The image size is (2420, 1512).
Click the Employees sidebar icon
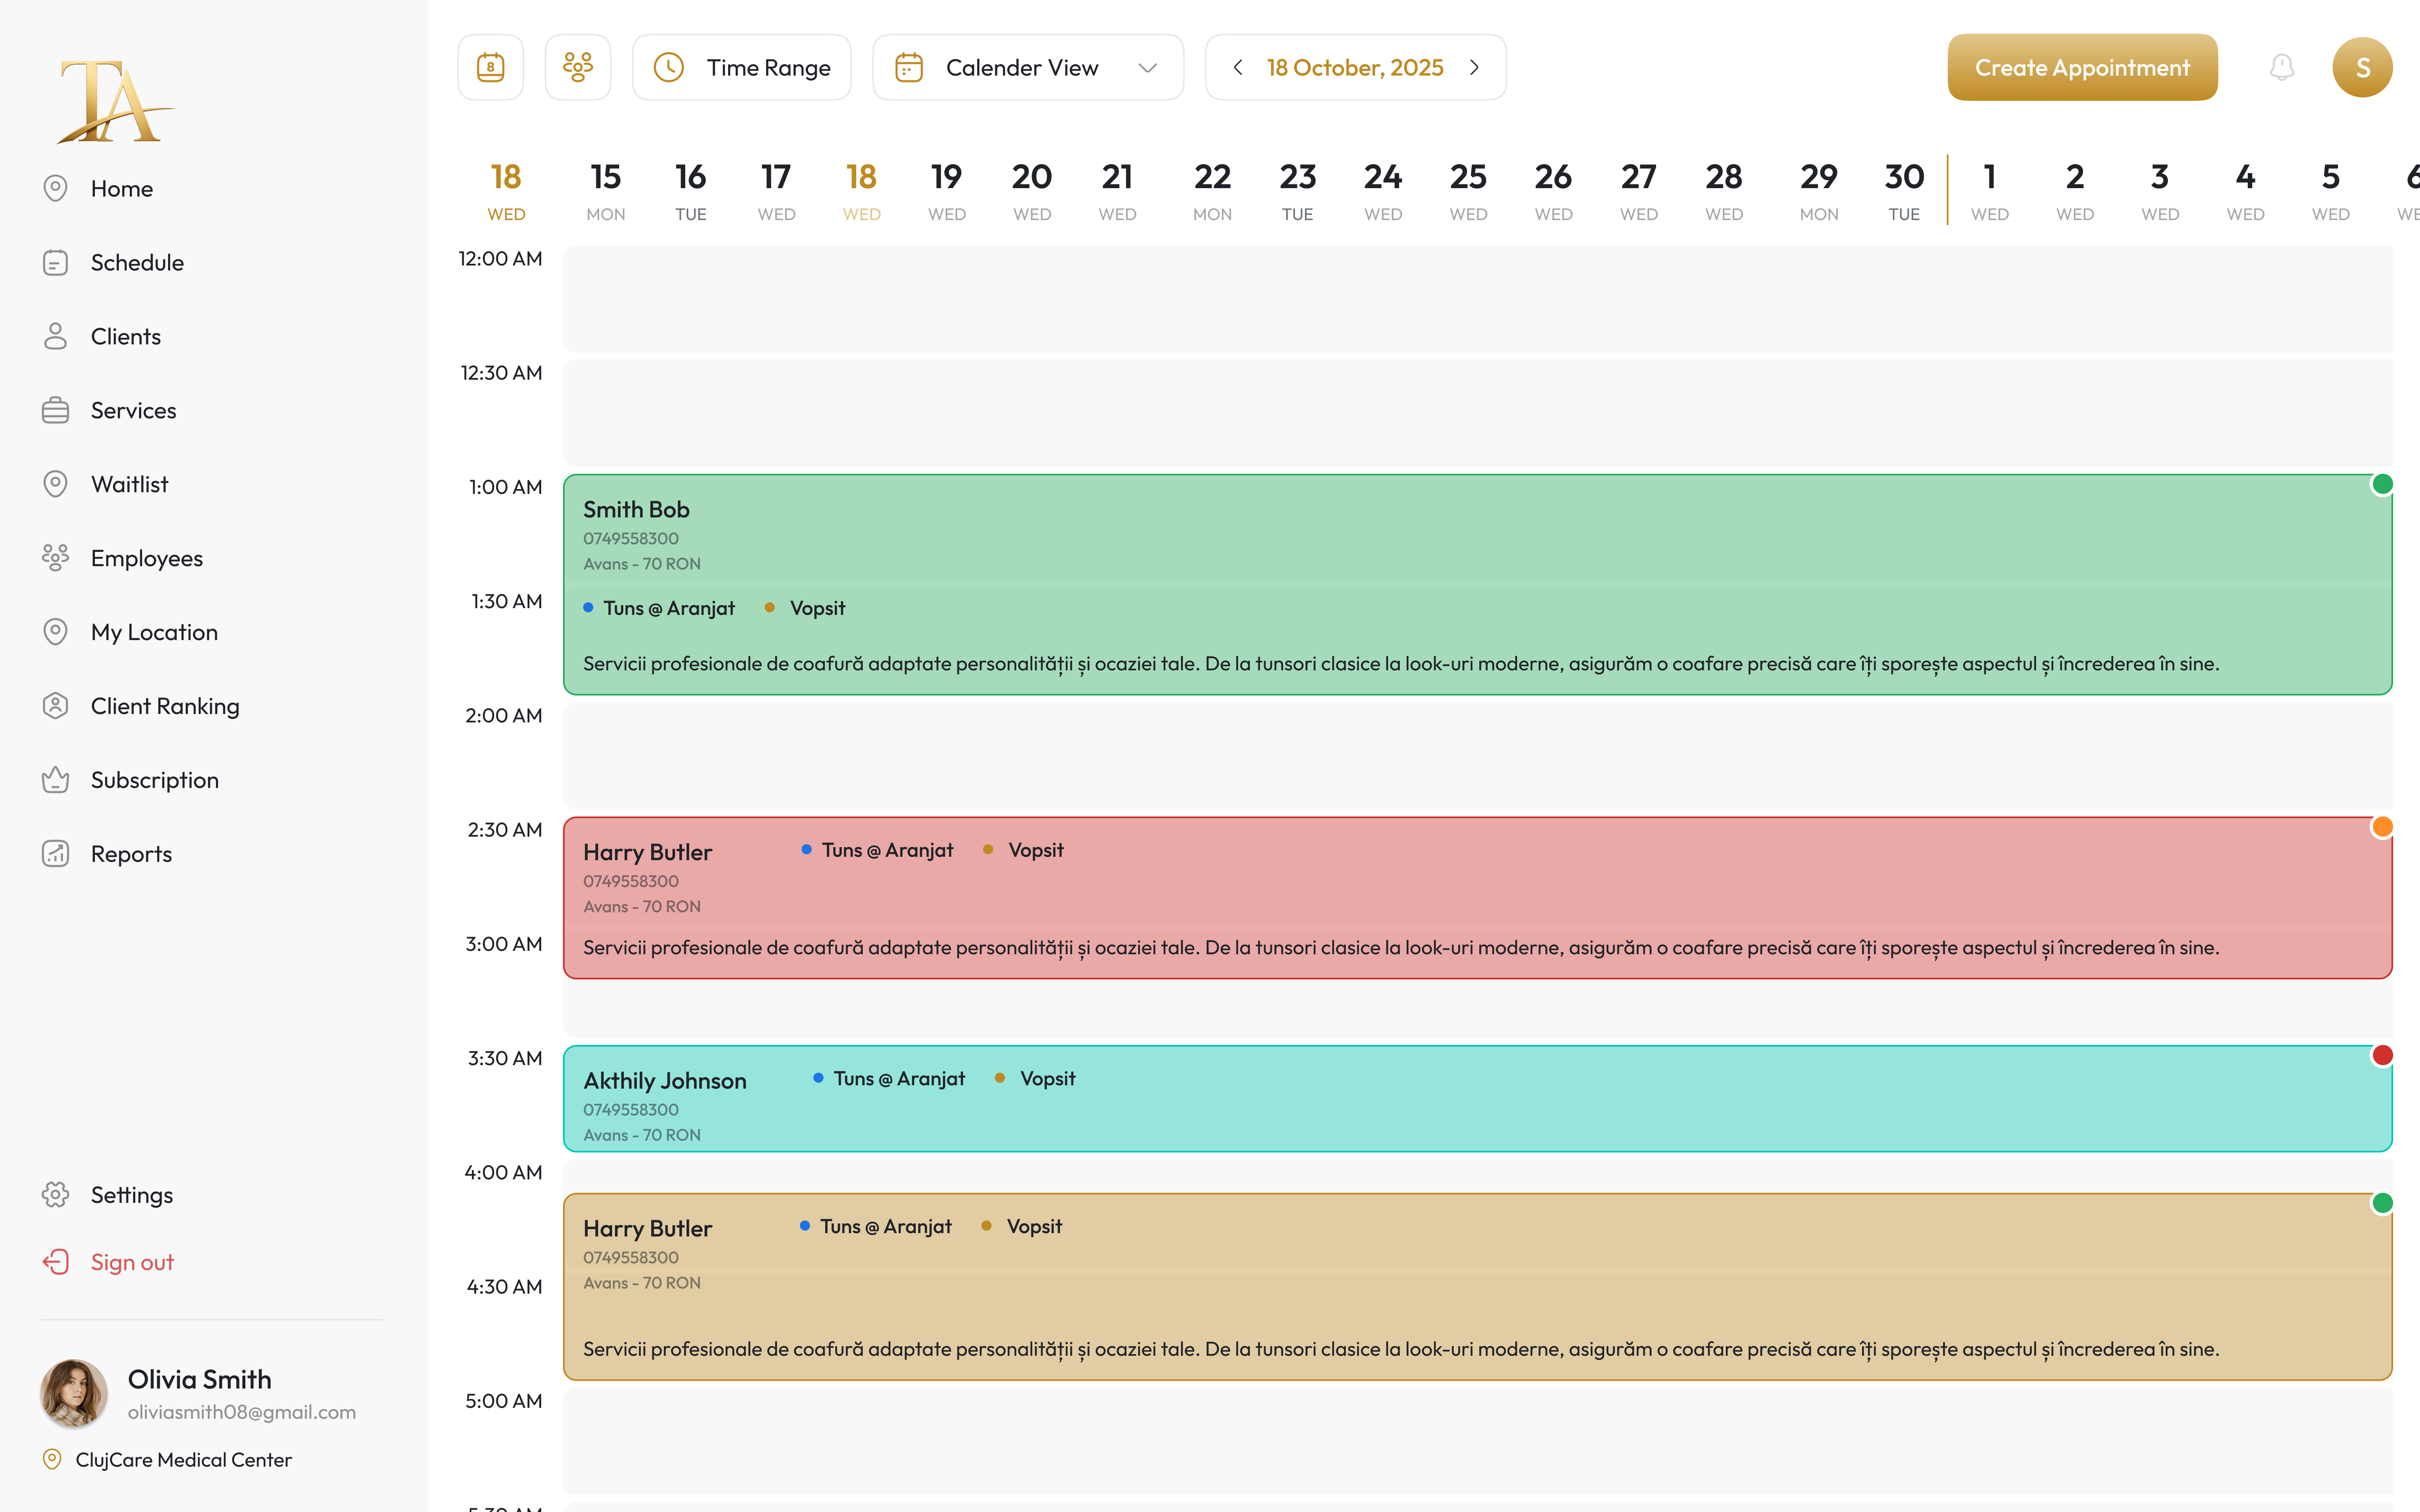(55, 558)
